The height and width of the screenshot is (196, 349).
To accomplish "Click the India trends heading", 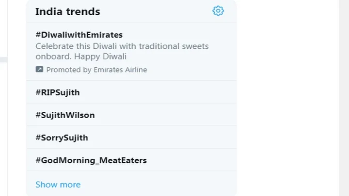I will click(x=67, y=12).
